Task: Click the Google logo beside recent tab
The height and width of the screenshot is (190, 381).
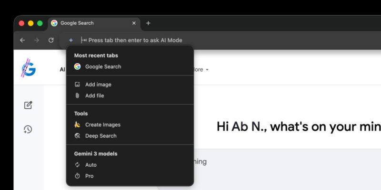Action: (77, 66)
